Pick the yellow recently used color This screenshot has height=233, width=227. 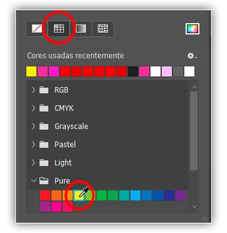tap(31, 71)
